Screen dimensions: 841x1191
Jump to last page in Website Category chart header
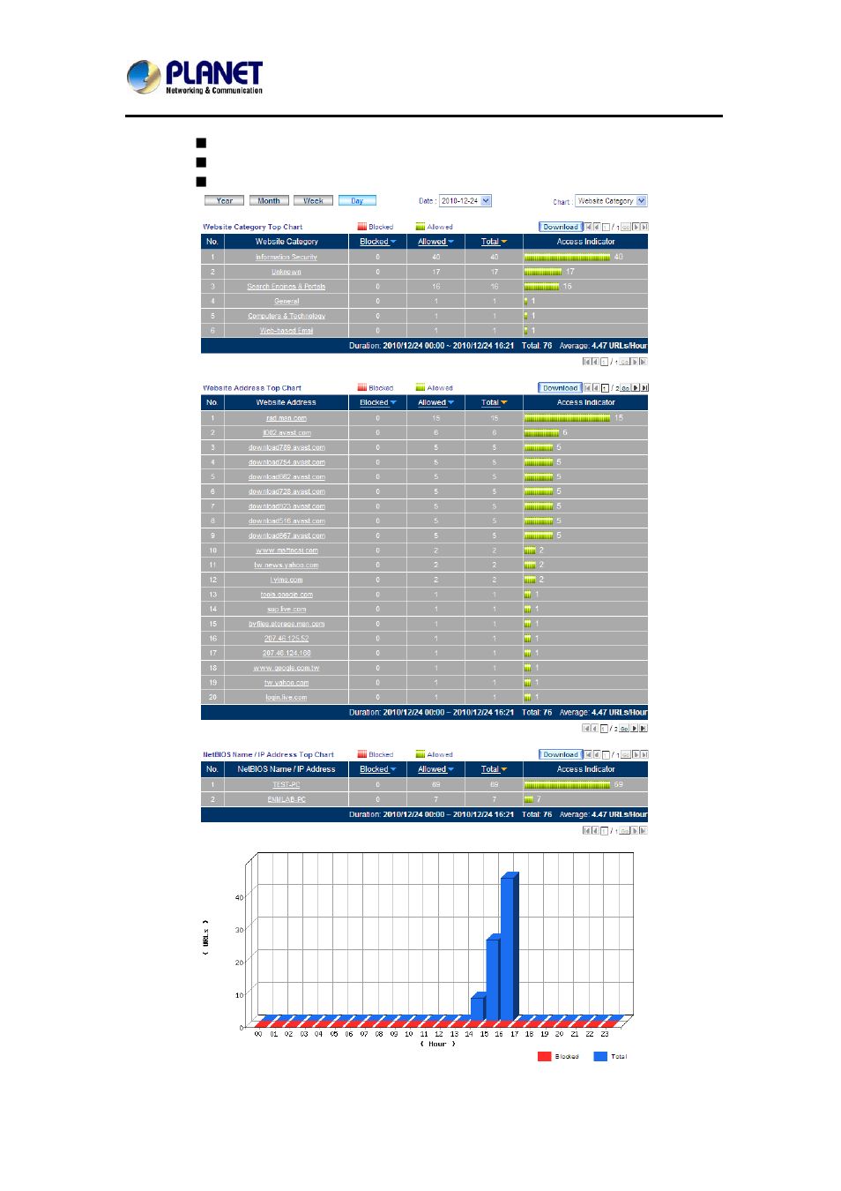click(644, 227)
